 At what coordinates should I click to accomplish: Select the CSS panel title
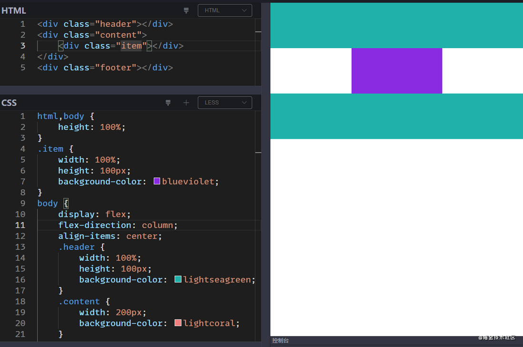pos(9,103)
